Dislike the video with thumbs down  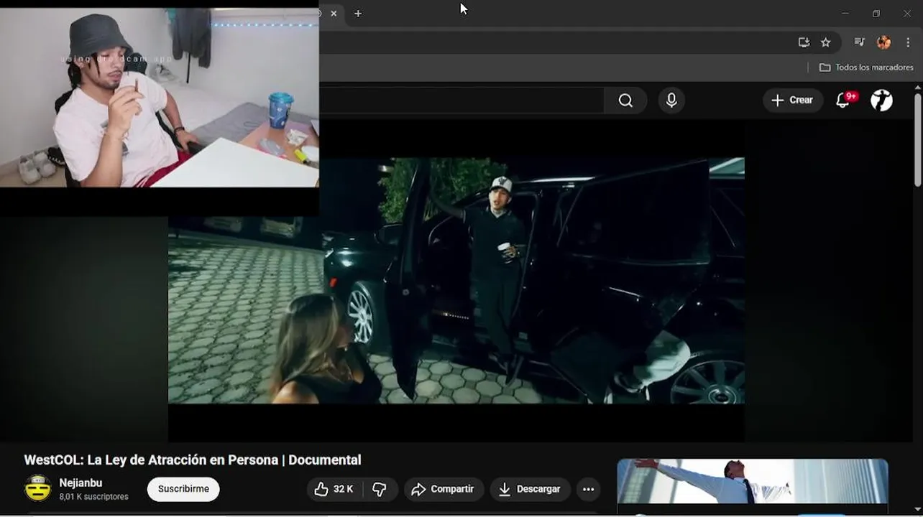pos(380,489)
